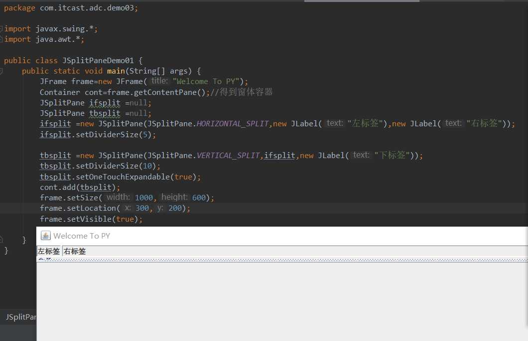Image resolution: width=528 pixels, height=341 pixels.
Task: Click the com.itcast.adc.demo03 package name
Action: tap(87, 8)
